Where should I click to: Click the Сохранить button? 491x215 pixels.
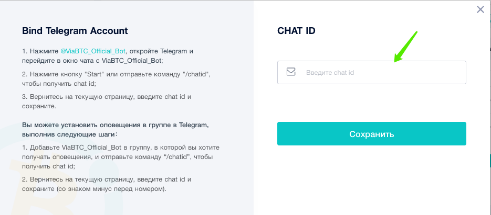coord(372,134)
